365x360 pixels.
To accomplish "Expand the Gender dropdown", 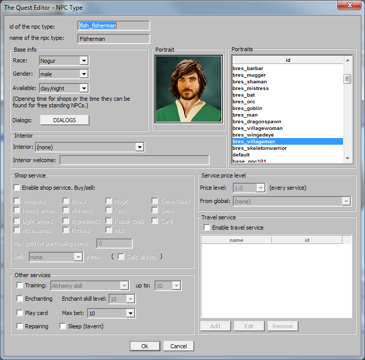I will pos(84,74).
